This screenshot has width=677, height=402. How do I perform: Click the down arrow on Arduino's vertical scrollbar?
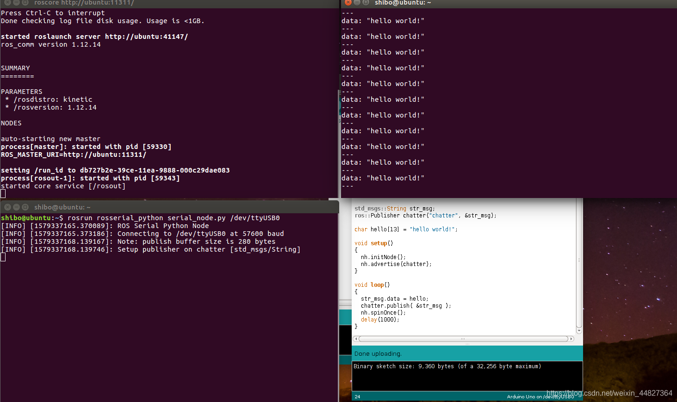pyautogui.click(x=579, y=330)
